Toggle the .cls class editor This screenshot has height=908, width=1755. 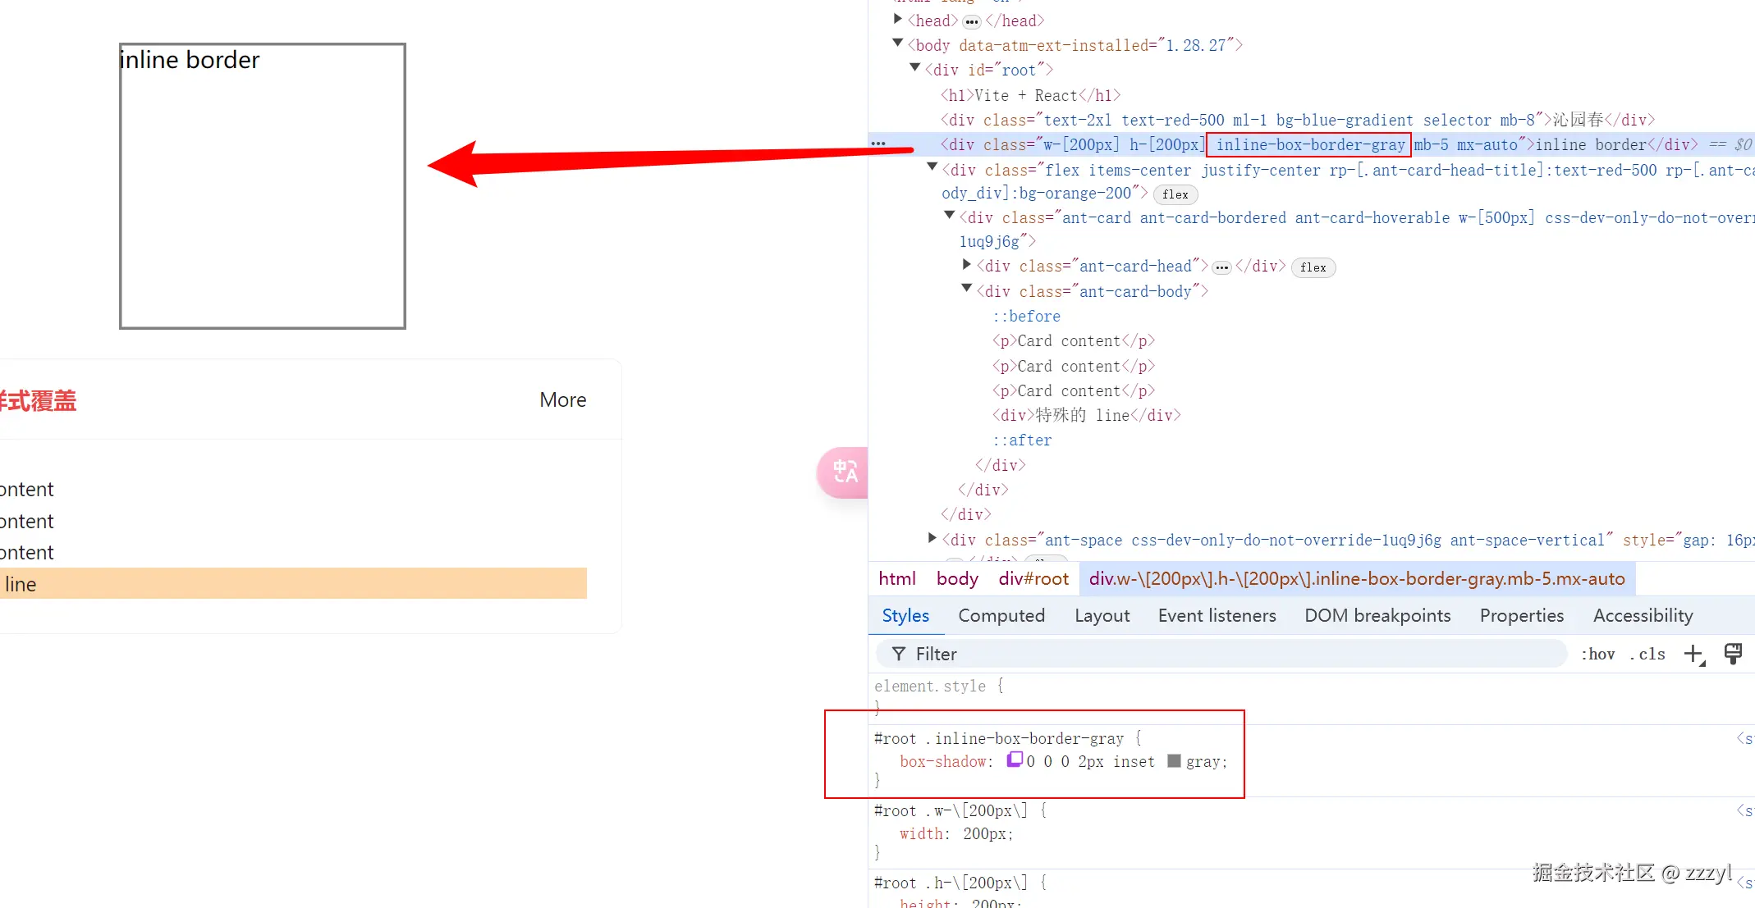coord(1647,654)
